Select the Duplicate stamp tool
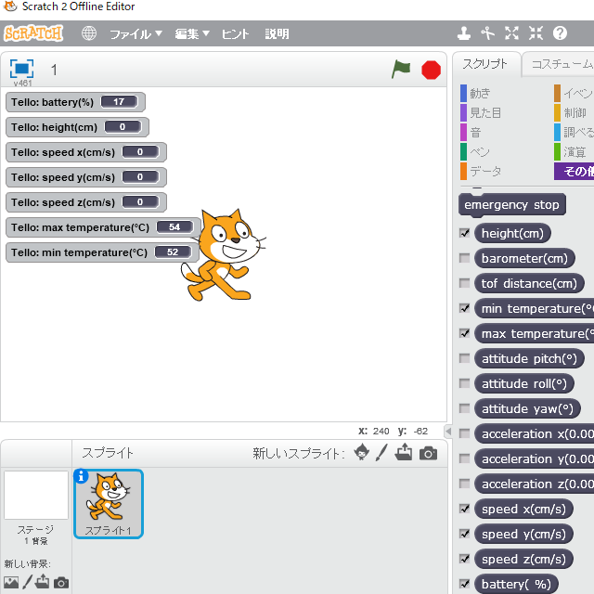Screen dimensions: 594x594 pos(464,33)
